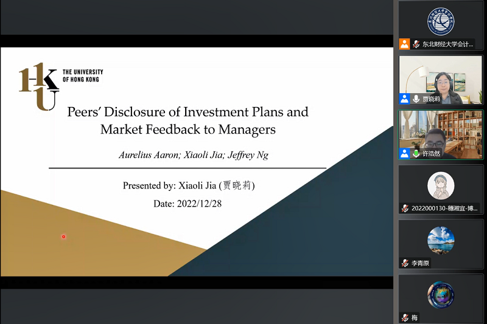Click the muted microphone icon beside 梅
The height and width of the screenshot is (324, 487).
[x=405, y=318]
